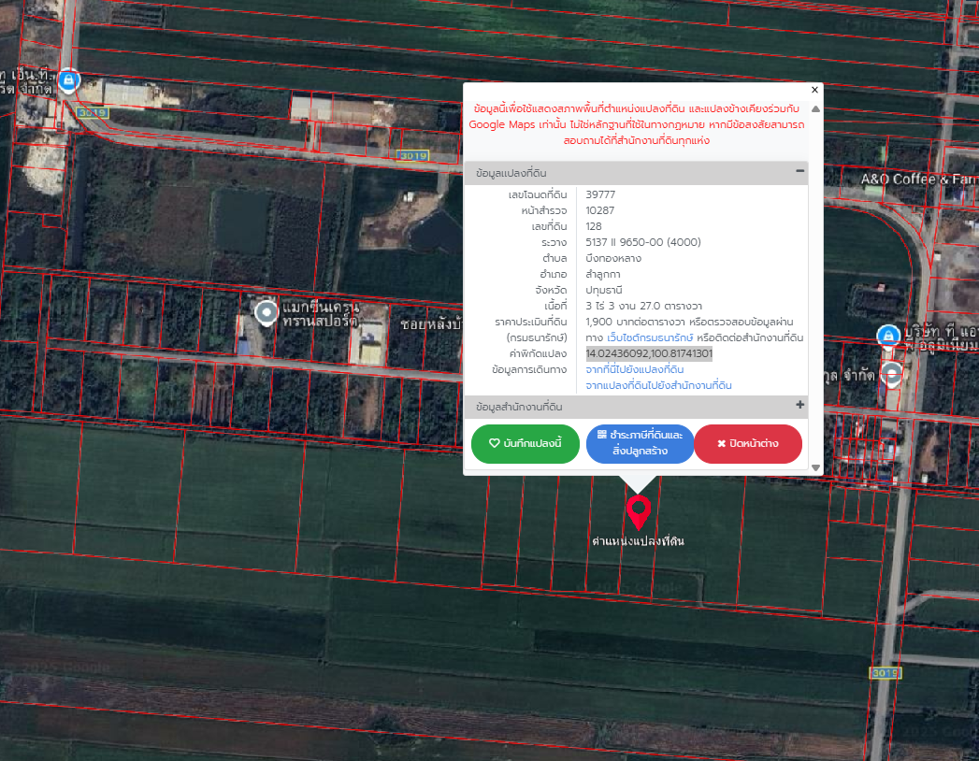Click the grey place marker below the right blue marker
This screenshot has height=761, width=979.
pyautogui.click(x=892, y=375)
